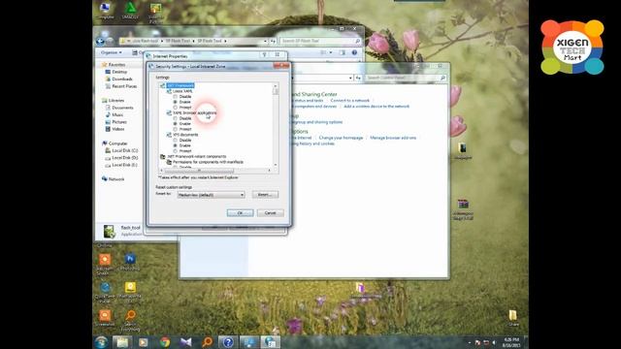Open the Windows Start menu
This screenshot has width=621, height=349.
[101, 342]
